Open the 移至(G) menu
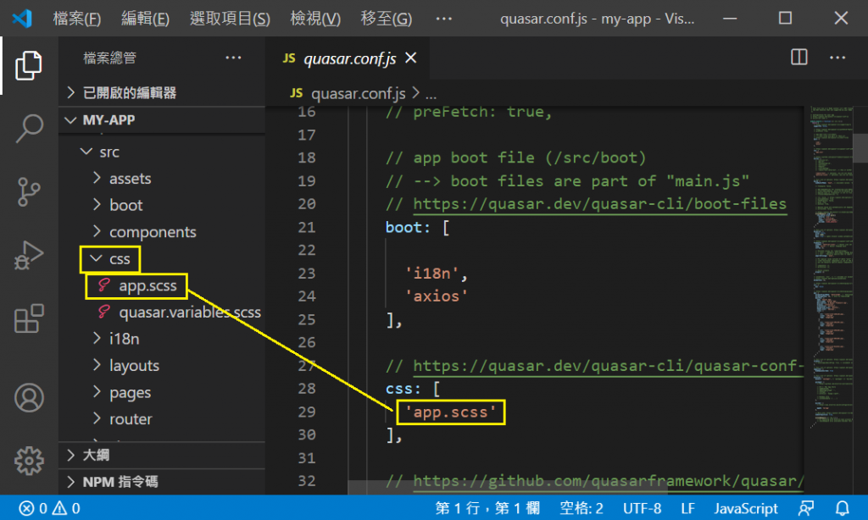The image size is (868, 520). point(386,19)
